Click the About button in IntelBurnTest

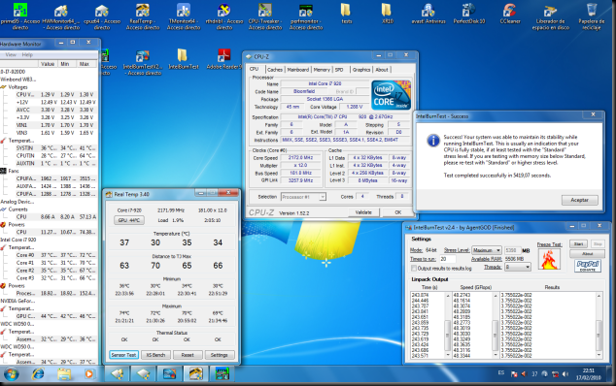[x=587, y=254]
